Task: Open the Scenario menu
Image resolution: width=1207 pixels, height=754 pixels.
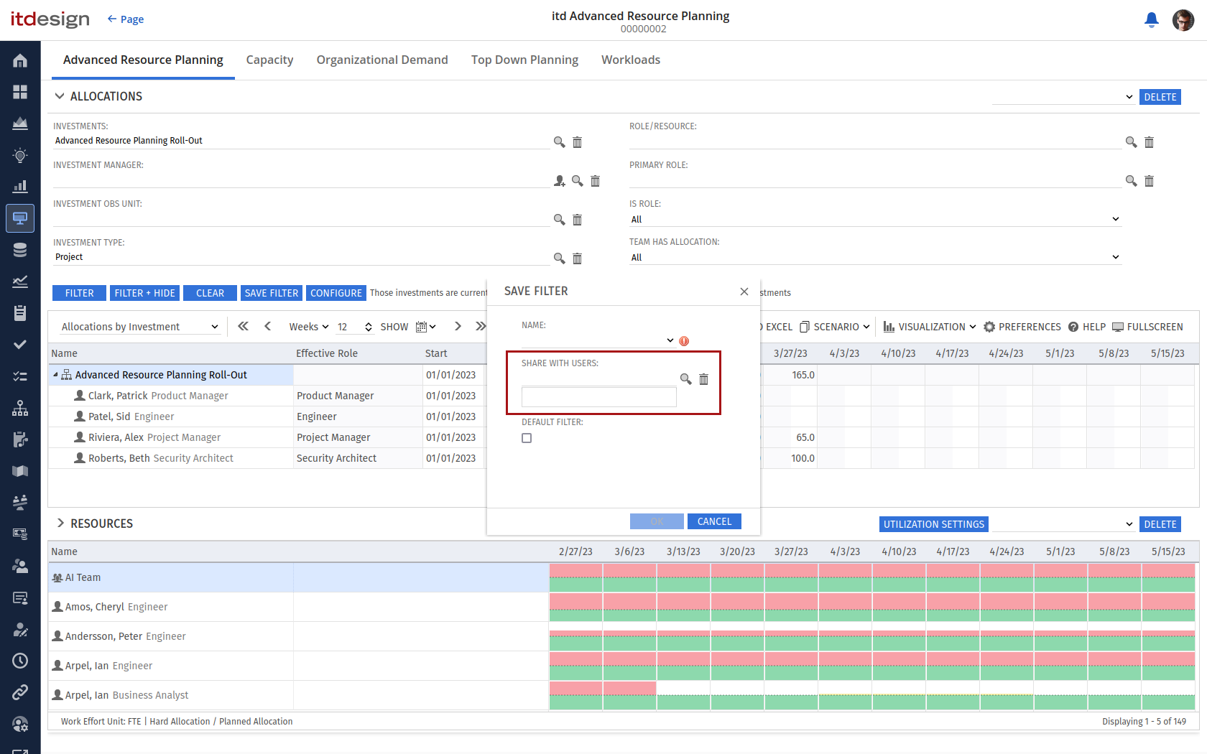Action: click(x=835, y=327)
